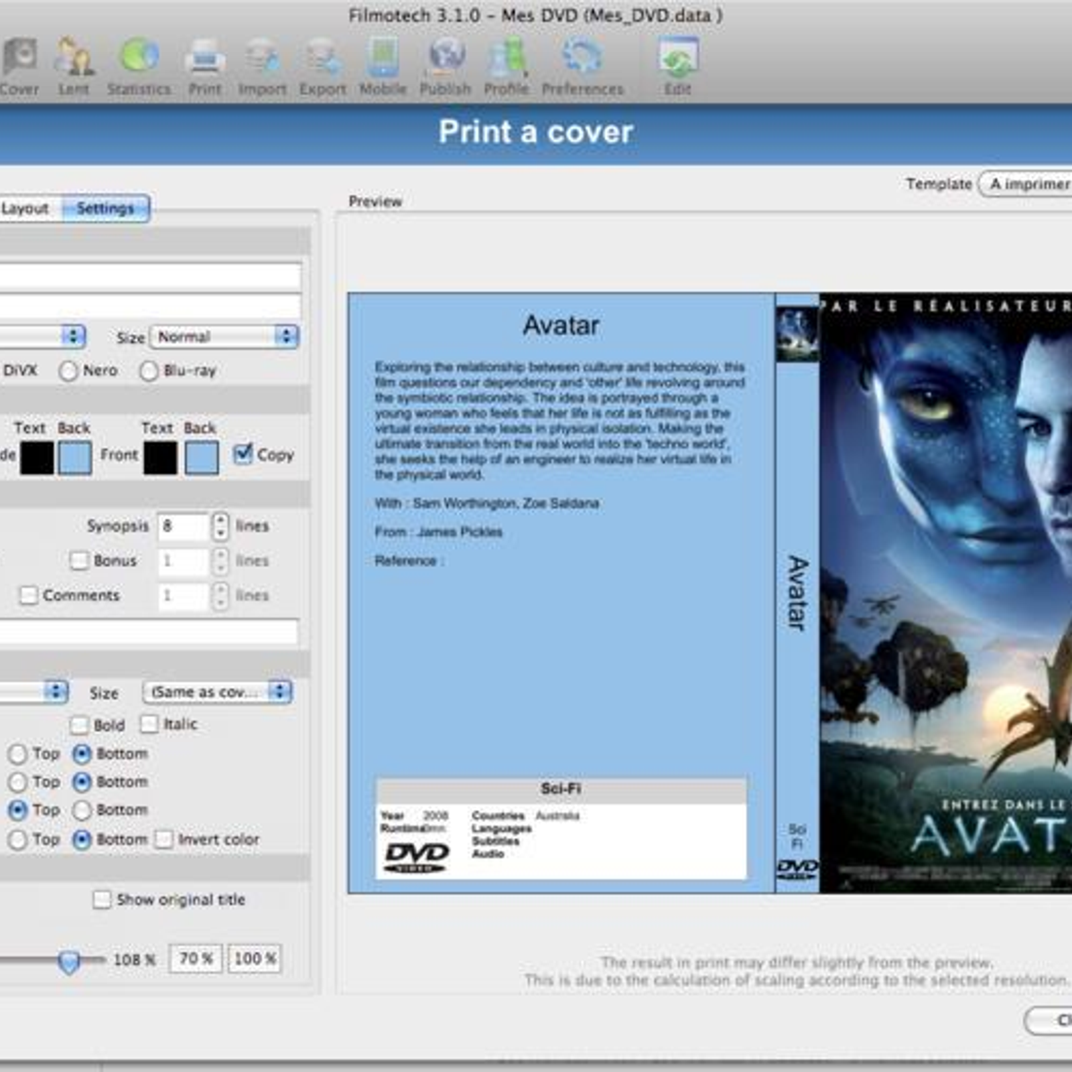The height and width of the screenshot is (1072, 1072).
Task: Click the 100 % zoom button
Action: point(255,959)
